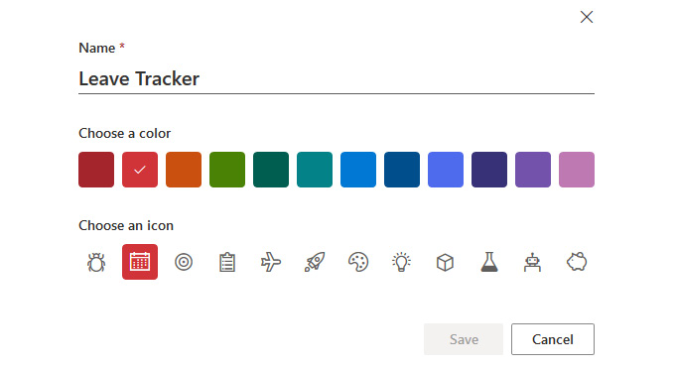Select the cube icon
The height and width of the screenshot is (369, 675).
click(446, 262)
